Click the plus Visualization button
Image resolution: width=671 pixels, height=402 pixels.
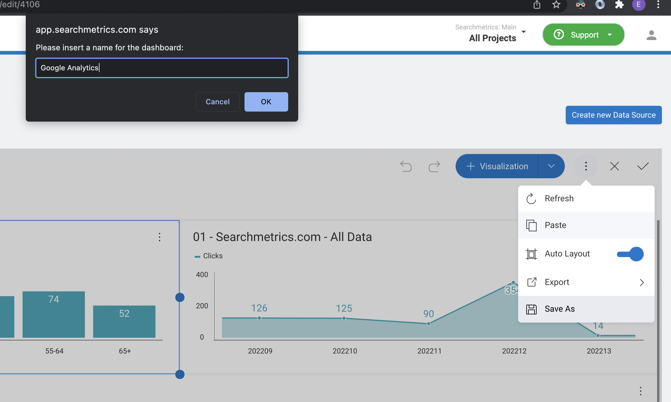click(497, 166)
